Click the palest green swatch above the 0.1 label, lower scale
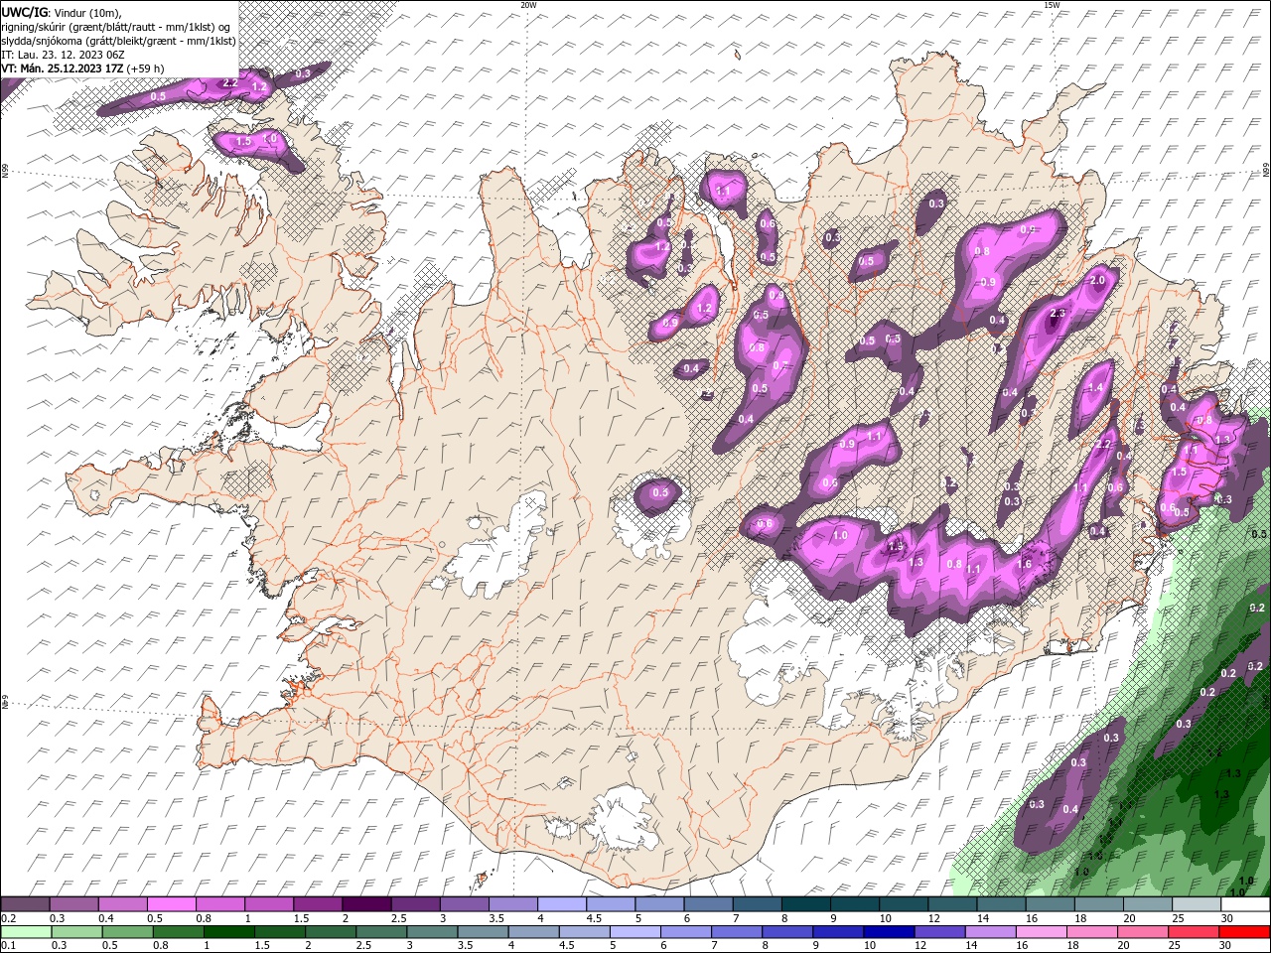Image resolution: width=1271 pixels, height=953 pixels. [x=26, y=932]
